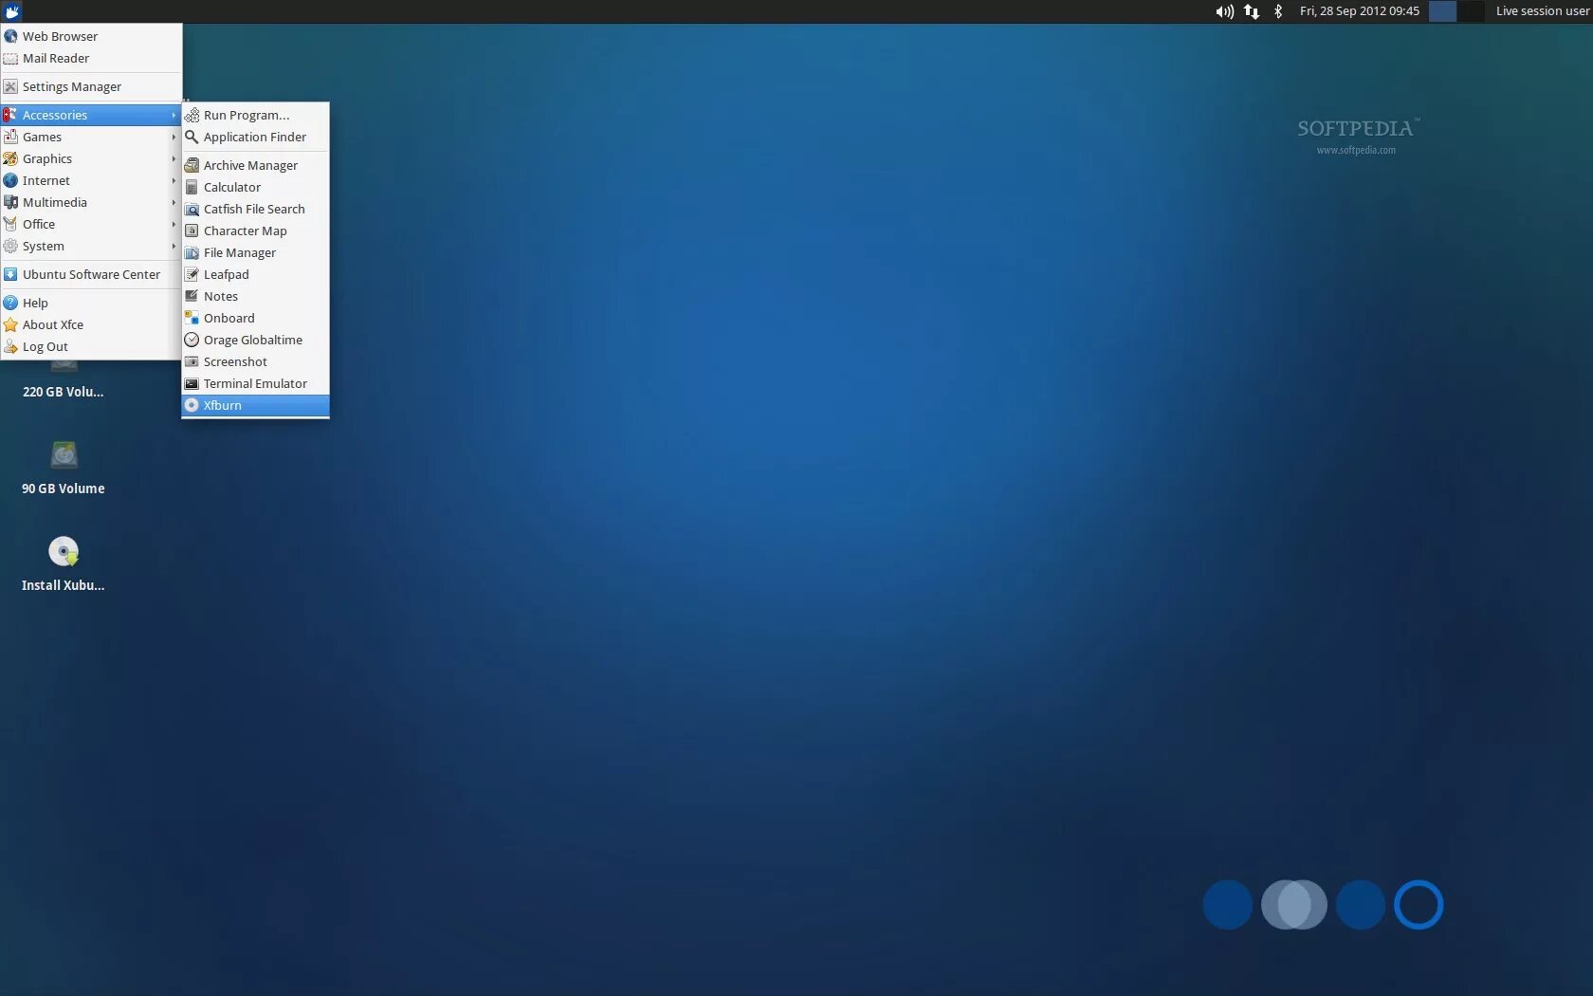Image resolution: width=1593 pixels, height=996 pixels.
Task: Expand the System submenu arrow
Action: tap(174, 246)
